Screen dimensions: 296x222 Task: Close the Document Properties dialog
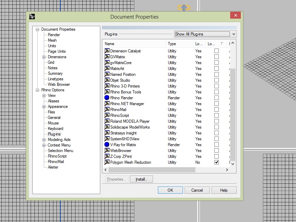(x=235, y=15)
